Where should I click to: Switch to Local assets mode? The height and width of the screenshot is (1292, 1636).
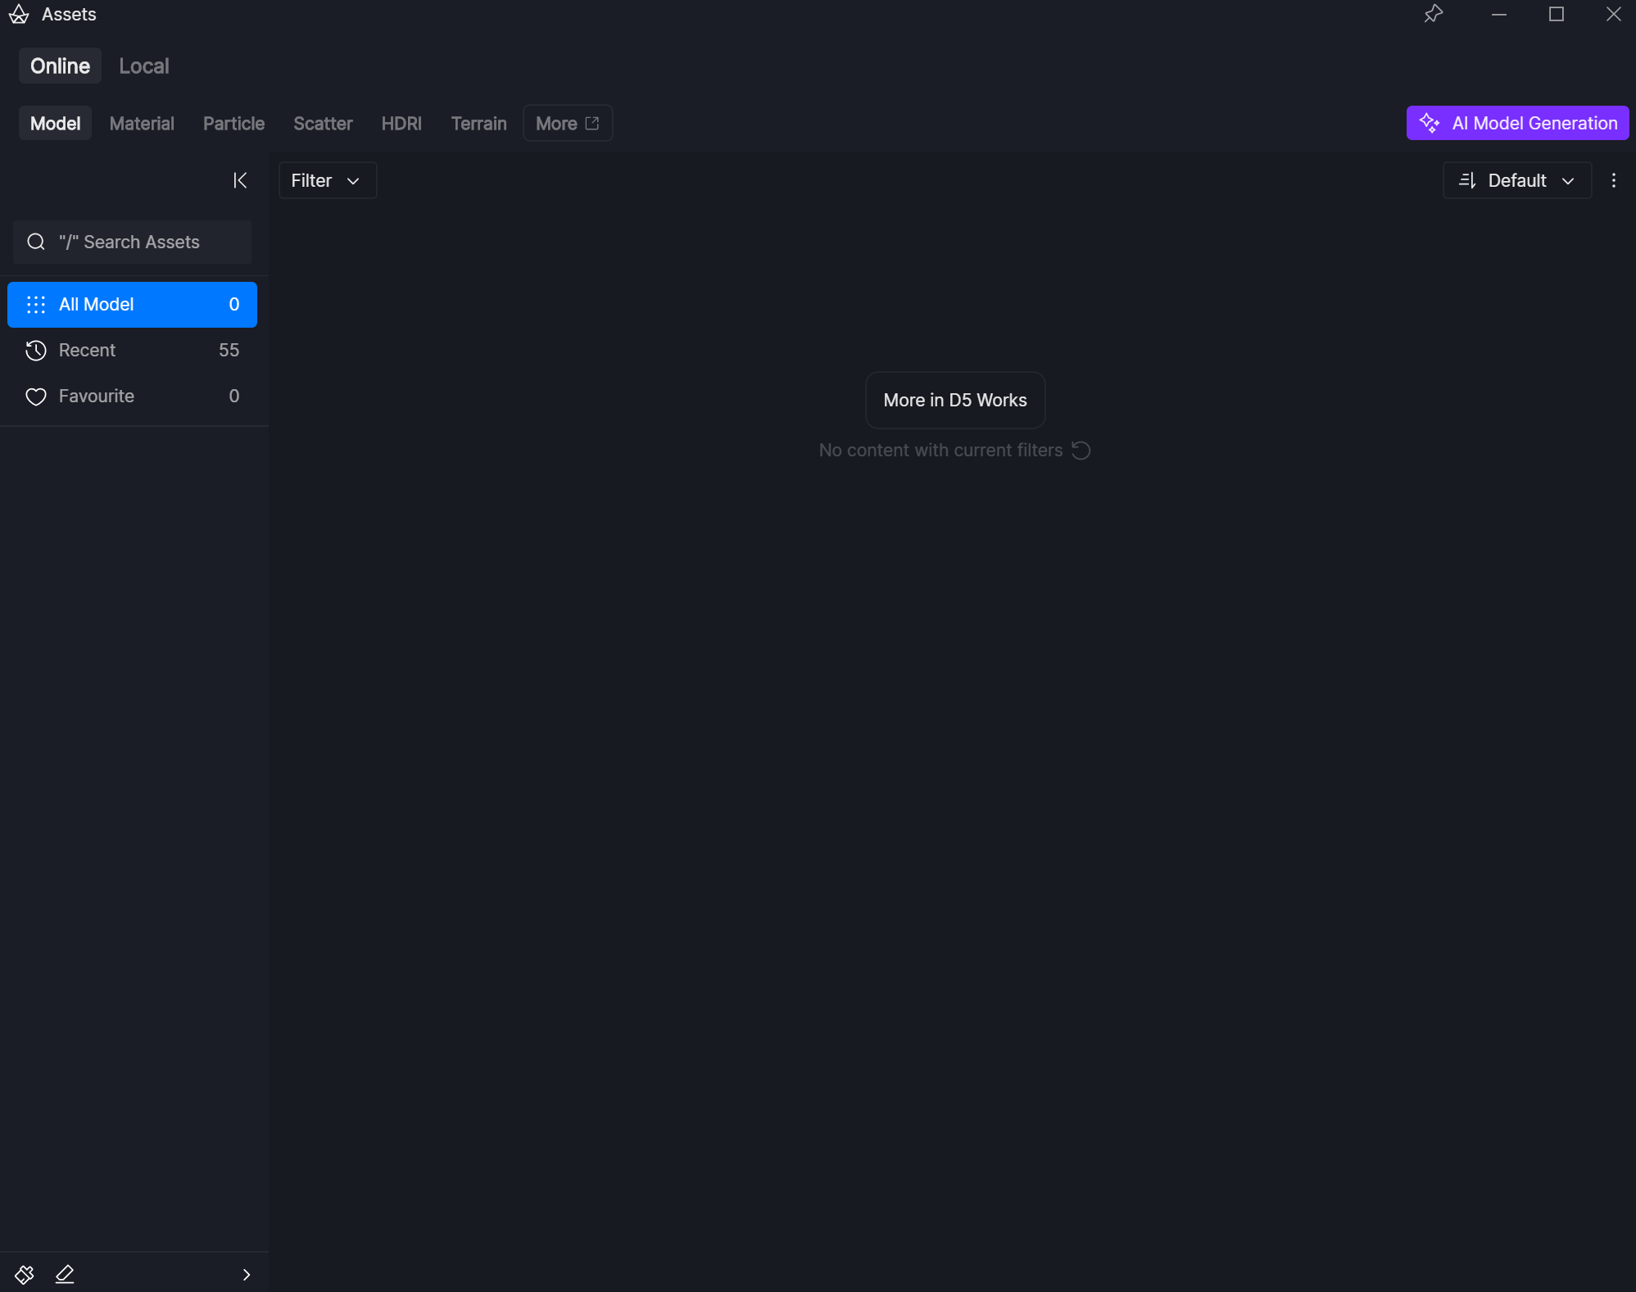coord(144,66)
